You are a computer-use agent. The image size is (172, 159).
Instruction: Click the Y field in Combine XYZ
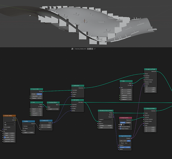click(46, 127)
